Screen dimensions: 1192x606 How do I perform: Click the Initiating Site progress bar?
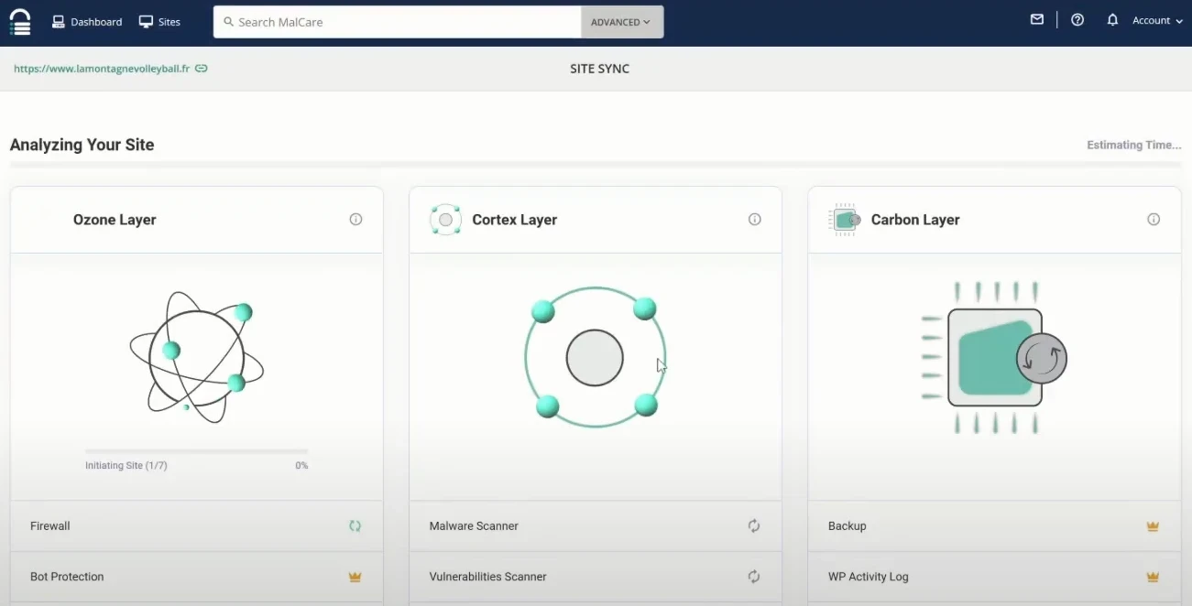click(195, 451)
